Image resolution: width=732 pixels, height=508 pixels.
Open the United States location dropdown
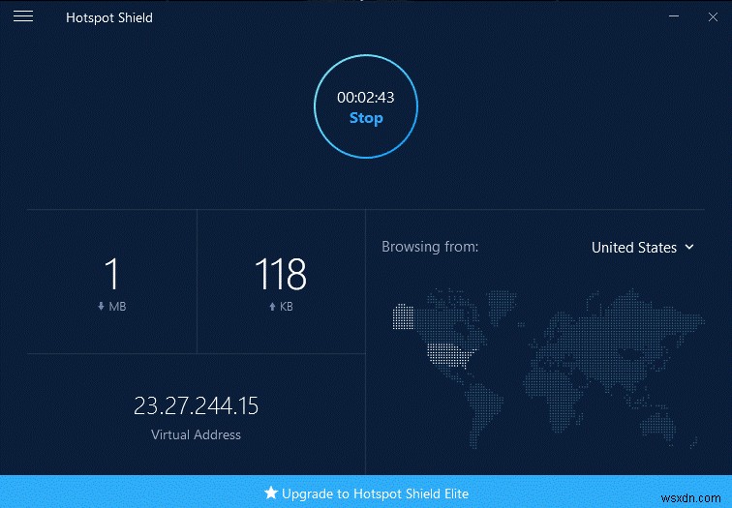coord(642,248)
